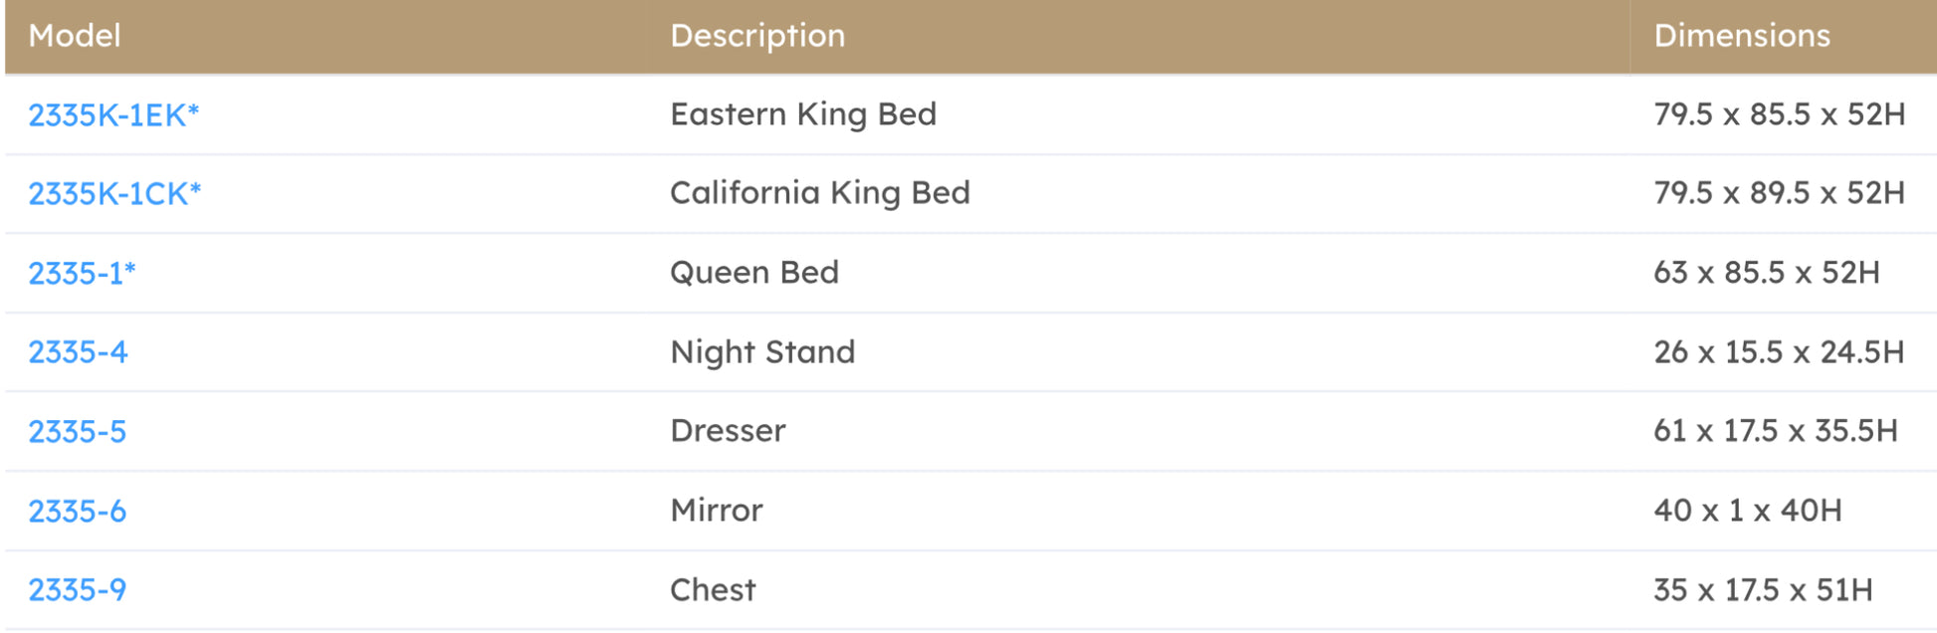Open model link 2335K-1EK*
Image resolution: width=1937 pixels, height=633 pixels.
(x=113, y=115)
